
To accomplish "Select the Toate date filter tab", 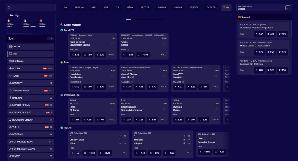I will [x=226, y=7].
